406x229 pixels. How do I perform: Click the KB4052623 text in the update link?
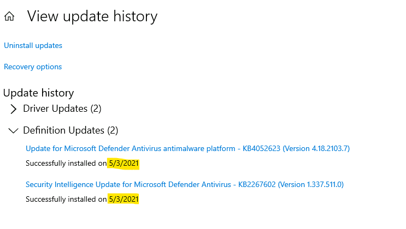coord(268,148)
